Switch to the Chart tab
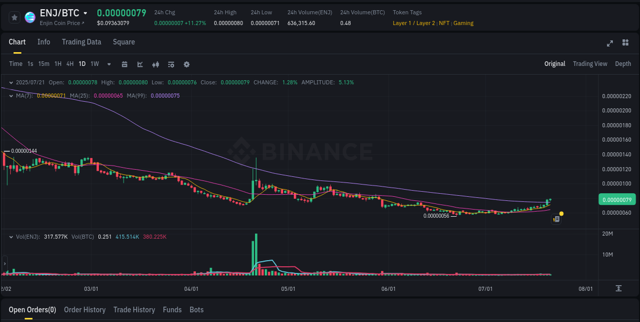Image resolution: width=640 pixels, height=322 pixels. click(17, 42)
